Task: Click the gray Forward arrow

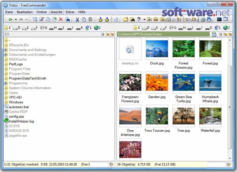Action: coord(21,20)
